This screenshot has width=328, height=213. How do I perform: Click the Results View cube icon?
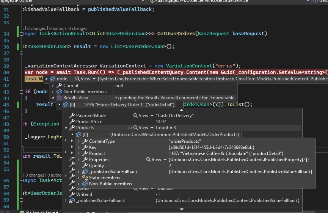tap(59, 98)
